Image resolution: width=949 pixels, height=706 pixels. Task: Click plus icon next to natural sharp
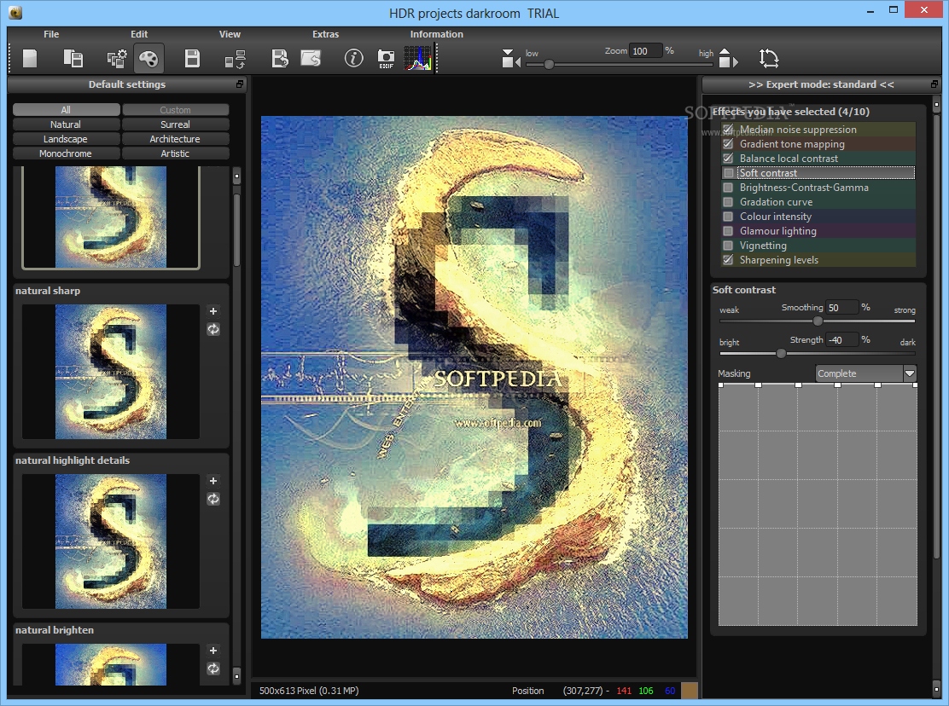[213, 311]
